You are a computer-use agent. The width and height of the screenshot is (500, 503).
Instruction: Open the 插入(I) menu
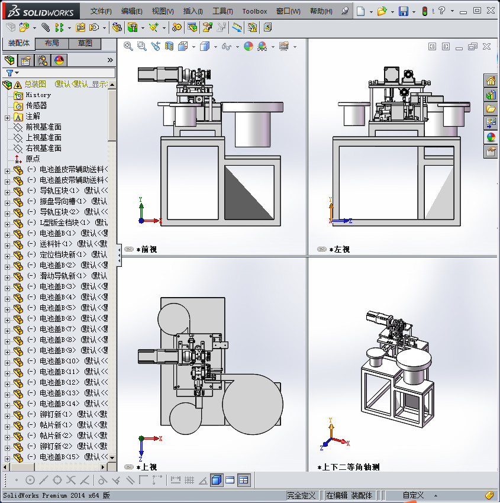click(x=193, y=11)
